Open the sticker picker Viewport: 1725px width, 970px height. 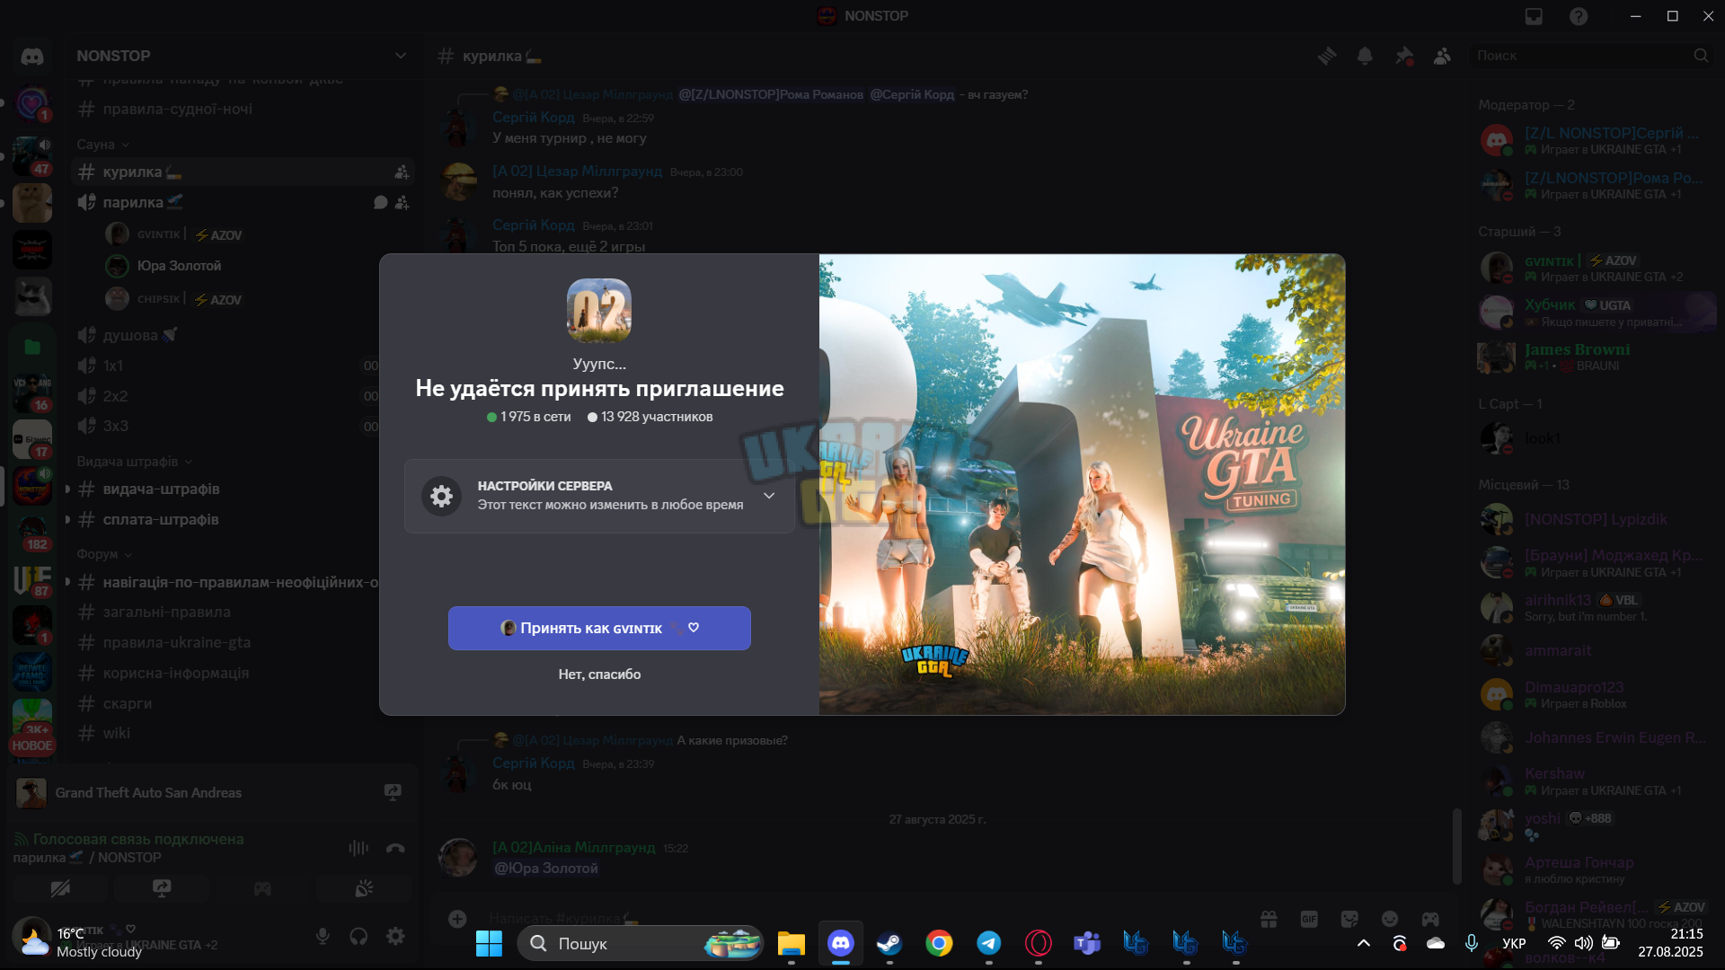1349,919
